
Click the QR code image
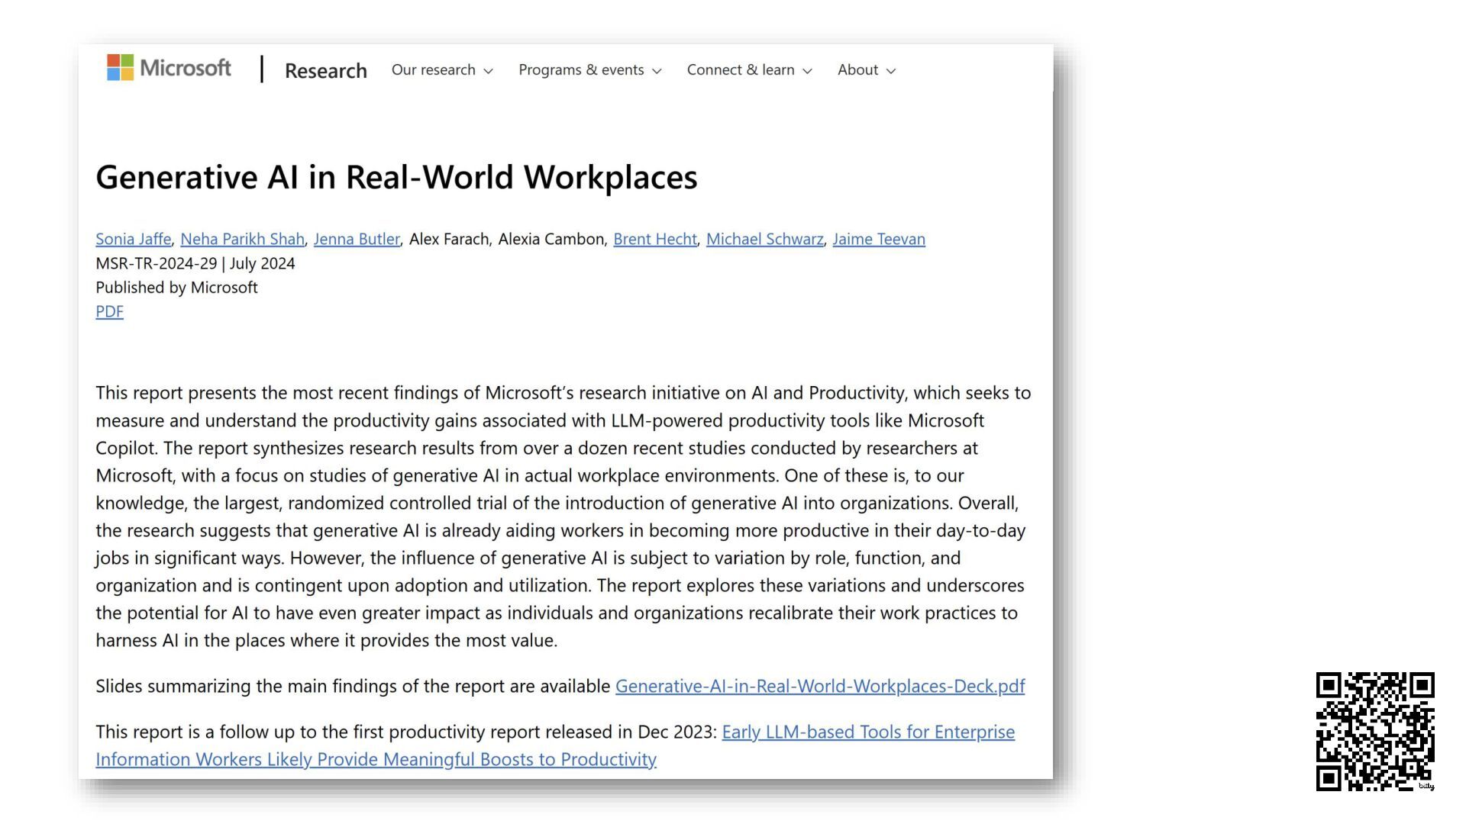tap(1374, 731)
